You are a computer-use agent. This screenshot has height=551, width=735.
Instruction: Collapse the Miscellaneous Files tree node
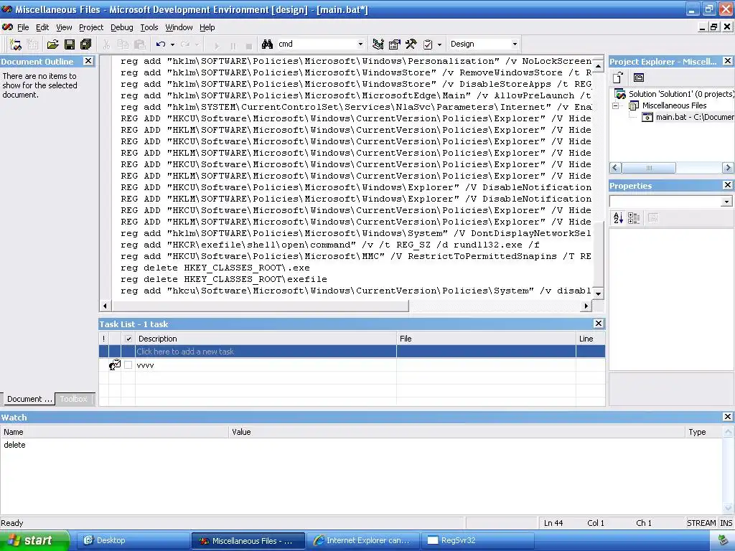coord(615,105)
